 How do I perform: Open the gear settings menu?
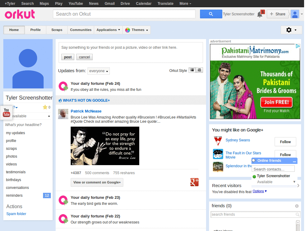click(x=291, y=30)
